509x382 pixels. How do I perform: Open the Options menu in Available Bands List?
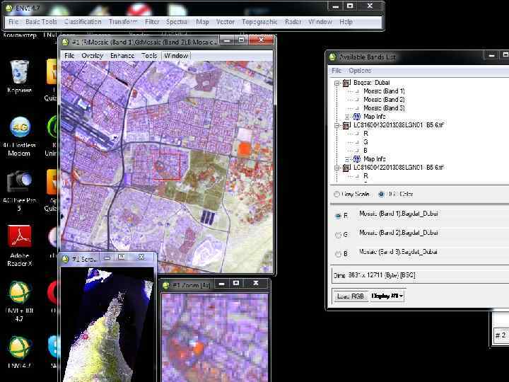tap(360, 71)
